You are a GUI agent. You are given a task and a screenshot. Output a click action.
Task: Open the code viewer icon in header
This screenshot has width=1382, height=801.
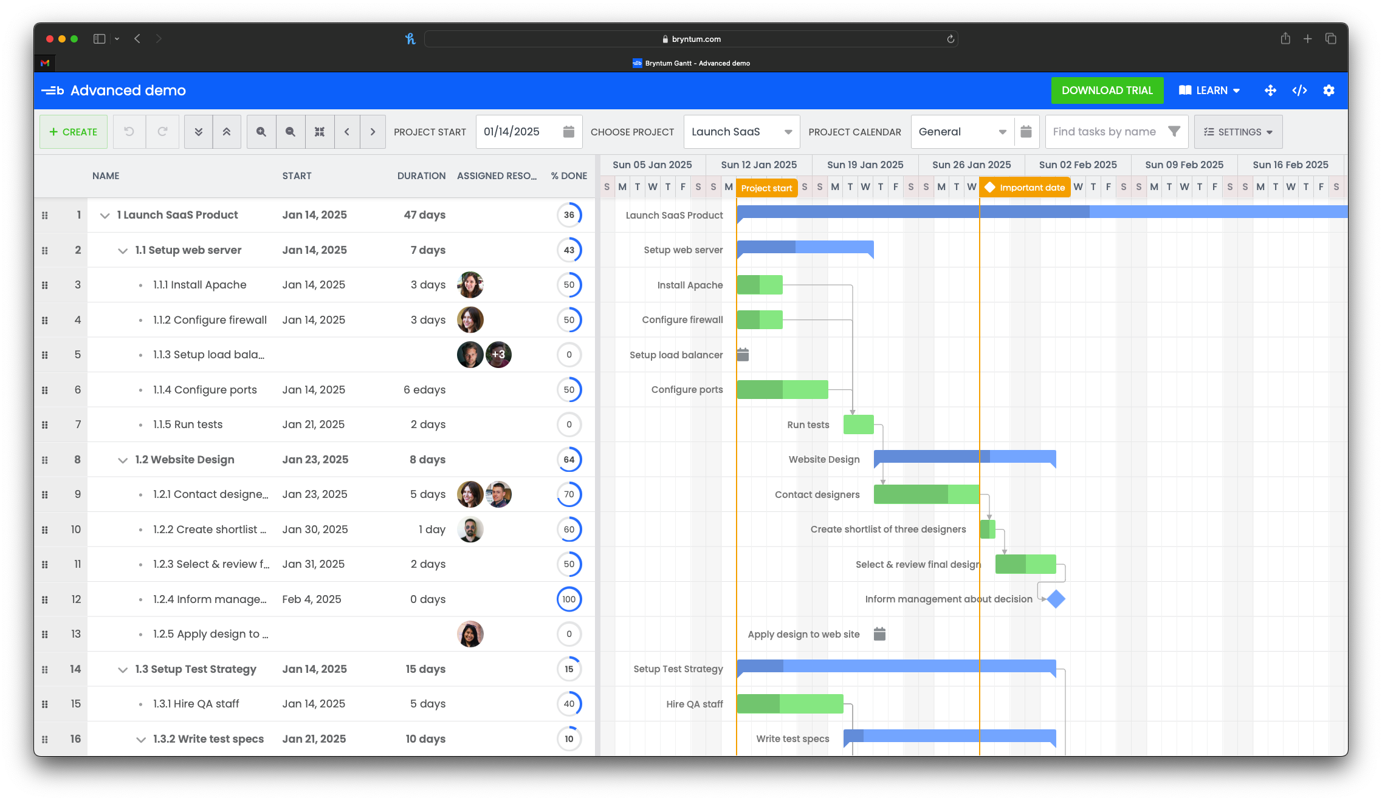point(1299,90)
